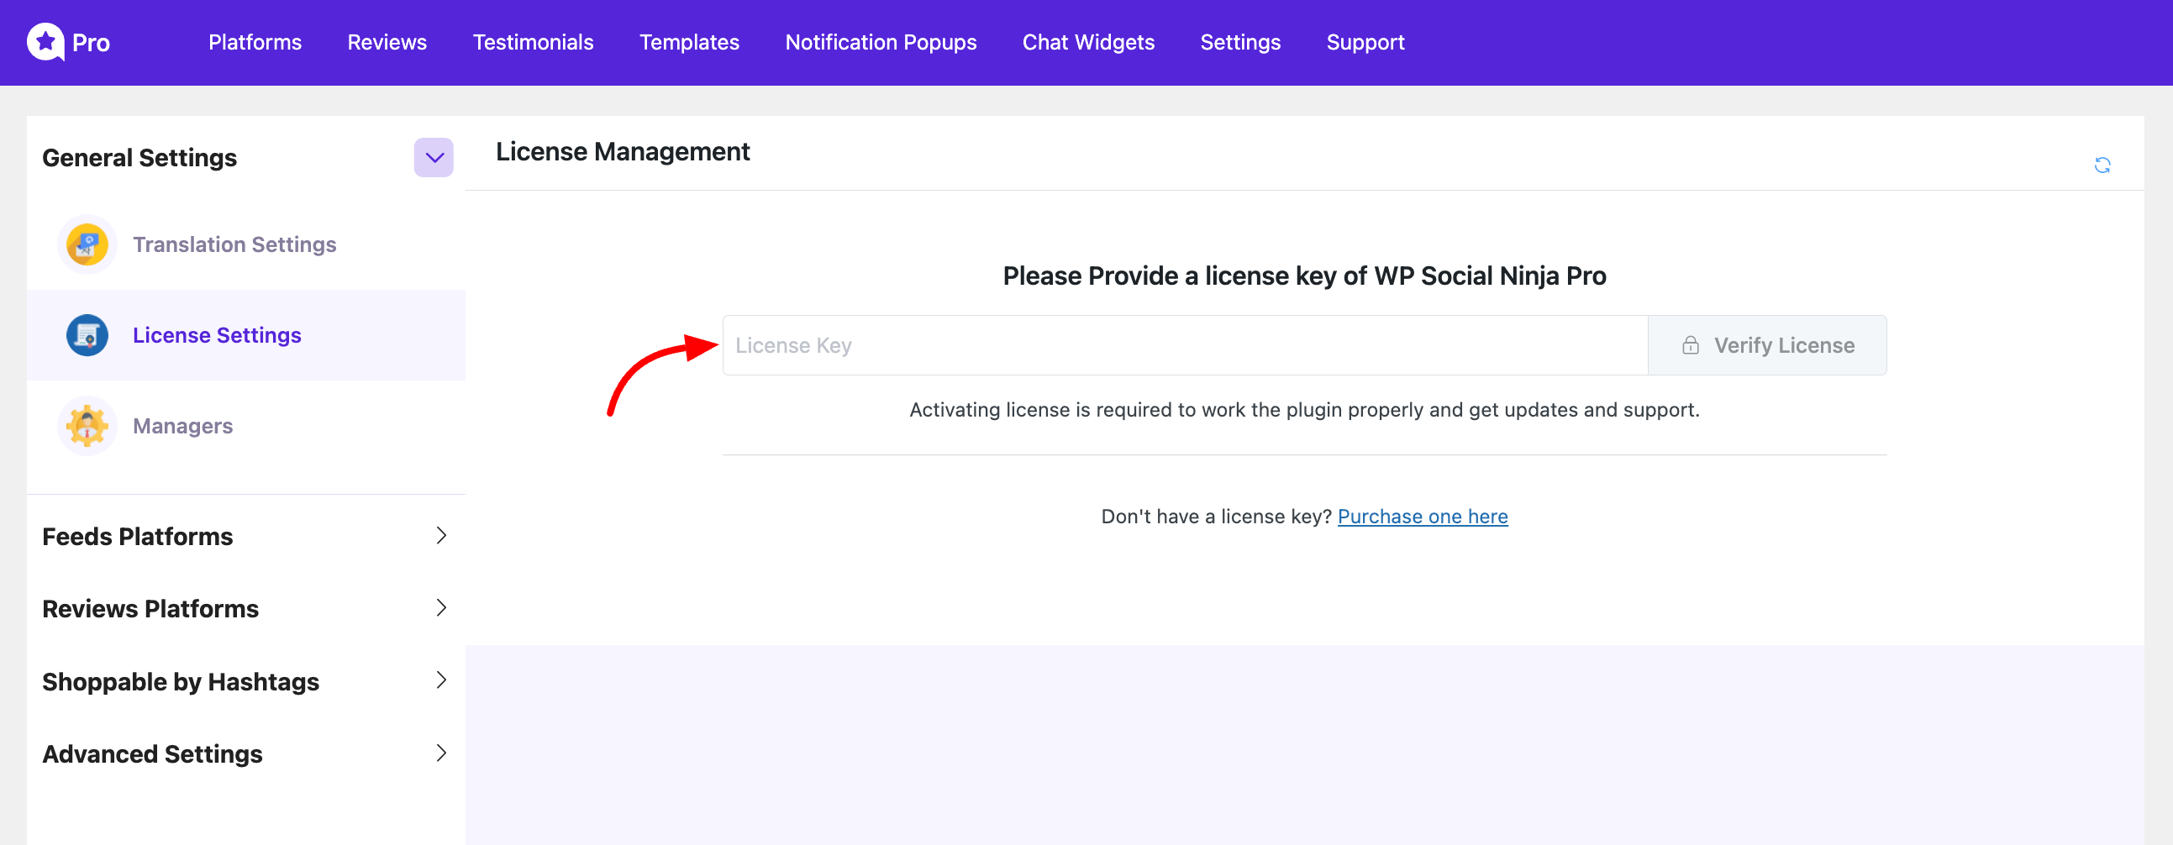Click the WP Social Ninja Pro logo
2173x845 pixels.
coord(46,42)
